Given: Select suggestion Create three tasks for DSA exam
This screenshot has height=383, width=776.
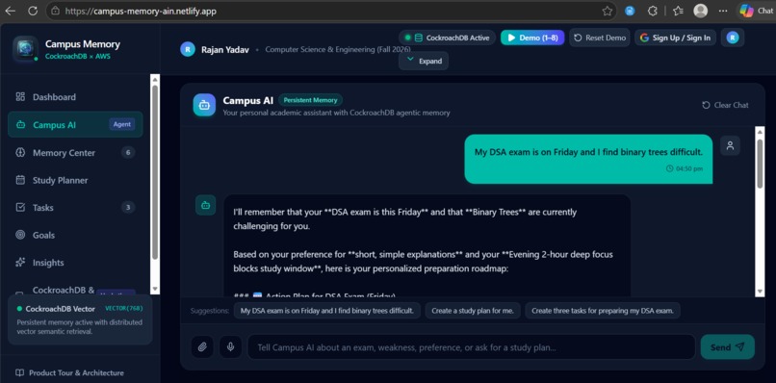Looking at the screenshot, I should pos(603,311).
